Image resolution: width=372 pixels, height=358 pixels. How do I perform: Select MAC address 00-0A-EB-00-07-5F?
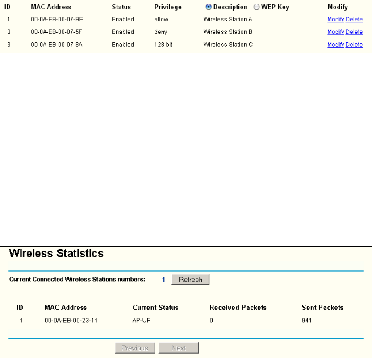tap(56, 32)
